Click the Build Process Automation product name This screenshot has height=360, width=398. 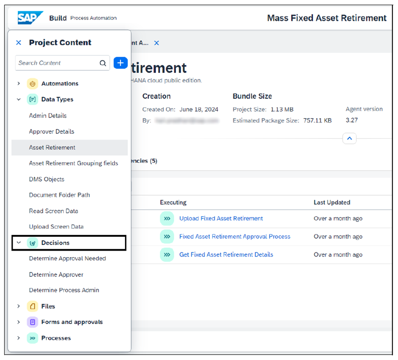point(83,18)
